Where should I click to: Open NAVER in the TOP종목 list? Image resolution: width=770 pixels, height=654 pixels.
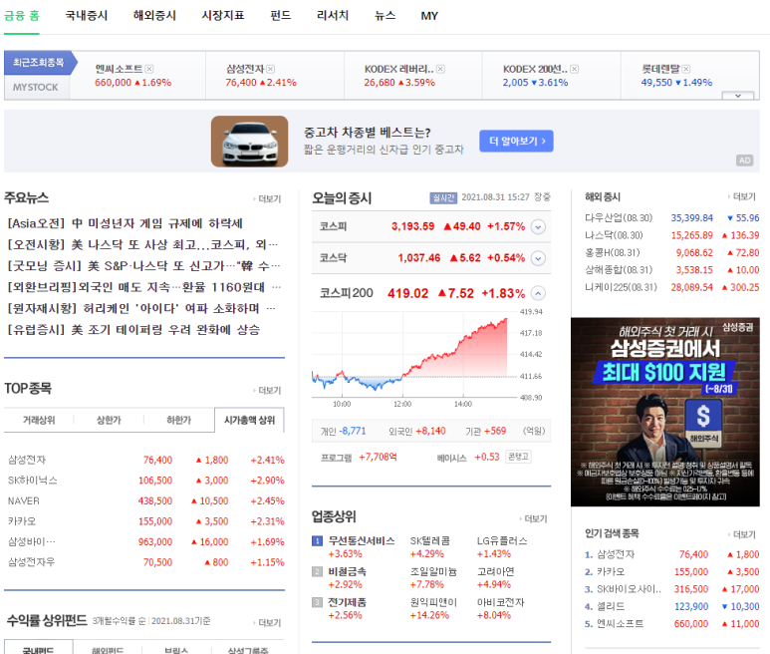[24, 501]
